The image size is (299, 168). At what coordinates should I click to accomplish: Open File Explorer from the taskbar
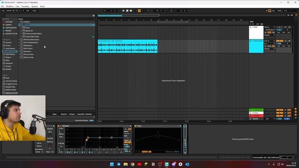click(126, 164)
